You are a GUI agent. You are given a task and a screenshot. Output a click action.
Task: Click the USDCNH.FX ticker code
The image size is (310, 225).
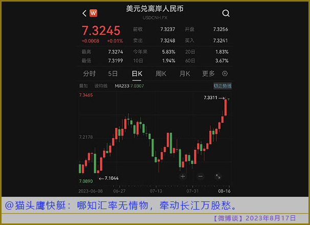pos(155,18)
